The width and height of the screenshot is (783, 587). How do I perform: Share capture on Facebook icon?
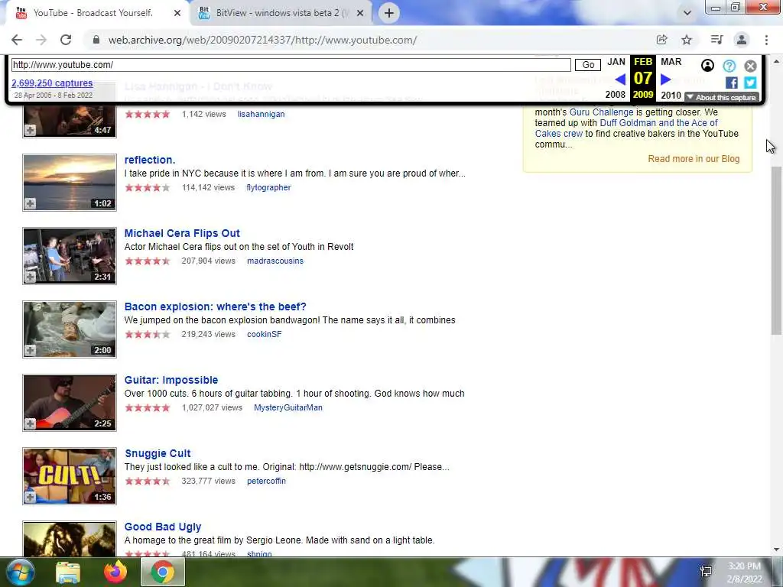click(732, 83)
